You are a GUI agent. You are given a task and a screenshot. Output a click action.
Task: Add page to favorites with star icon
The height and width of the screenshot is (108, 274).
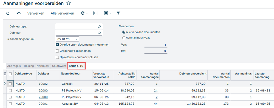click(x=69, y=3)
